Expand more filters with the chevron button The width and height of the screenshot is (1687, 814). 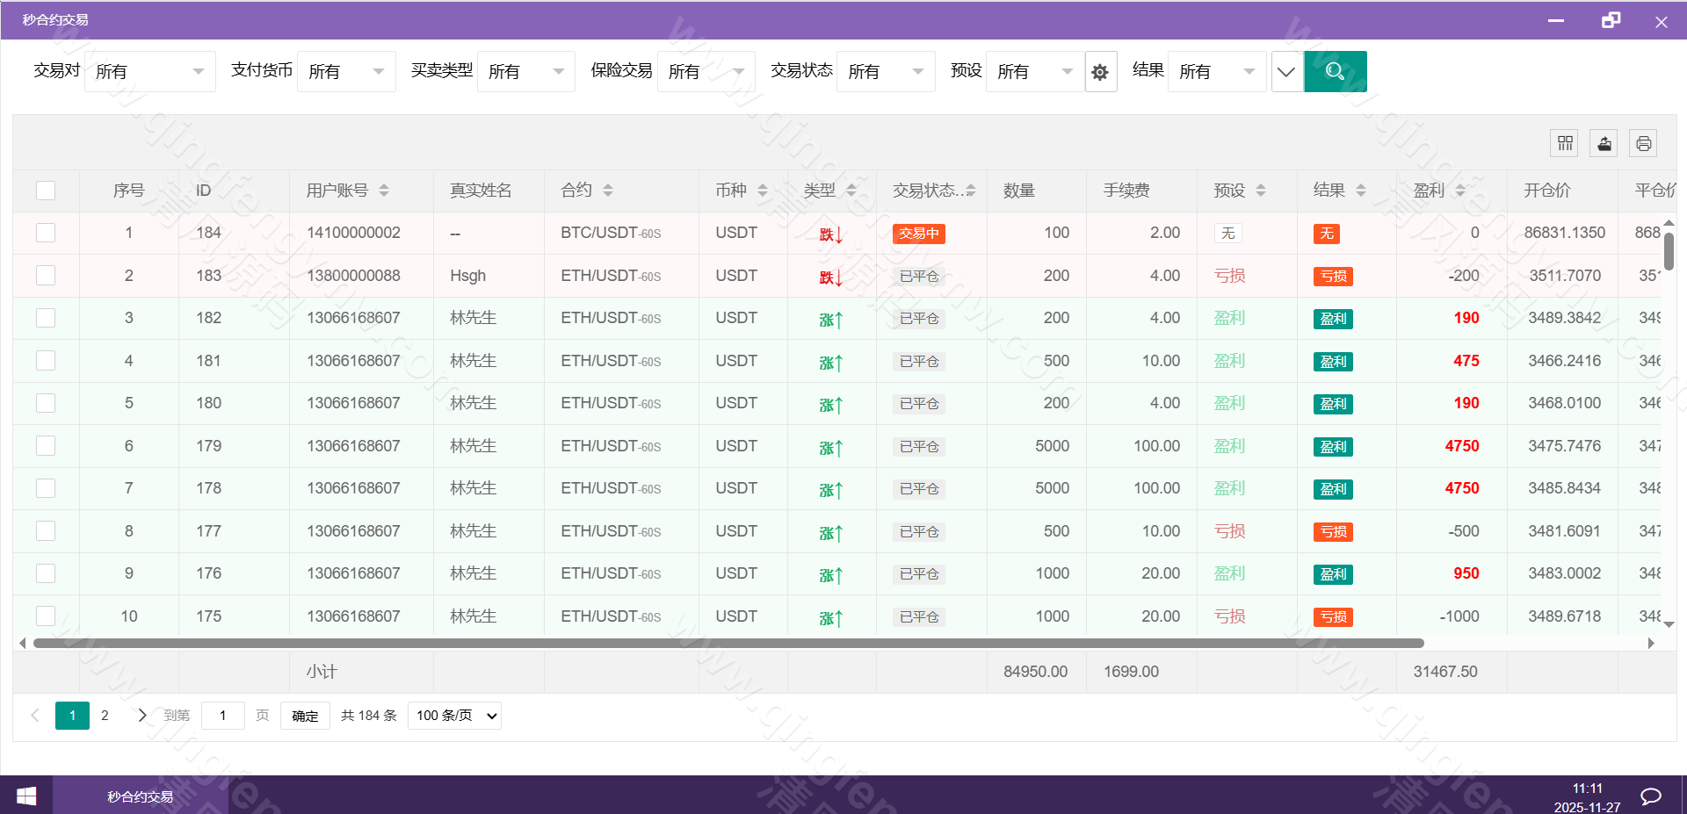coord(1286,71)
